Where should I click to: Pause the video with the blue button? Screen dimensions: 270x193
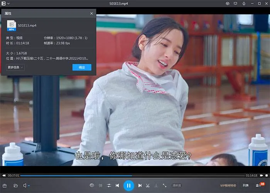coord(128,186)
